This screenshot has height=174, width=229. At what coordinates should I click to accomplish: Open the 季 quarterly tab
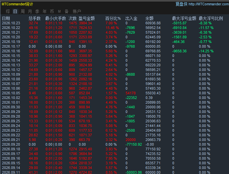(x=37, y=11)
